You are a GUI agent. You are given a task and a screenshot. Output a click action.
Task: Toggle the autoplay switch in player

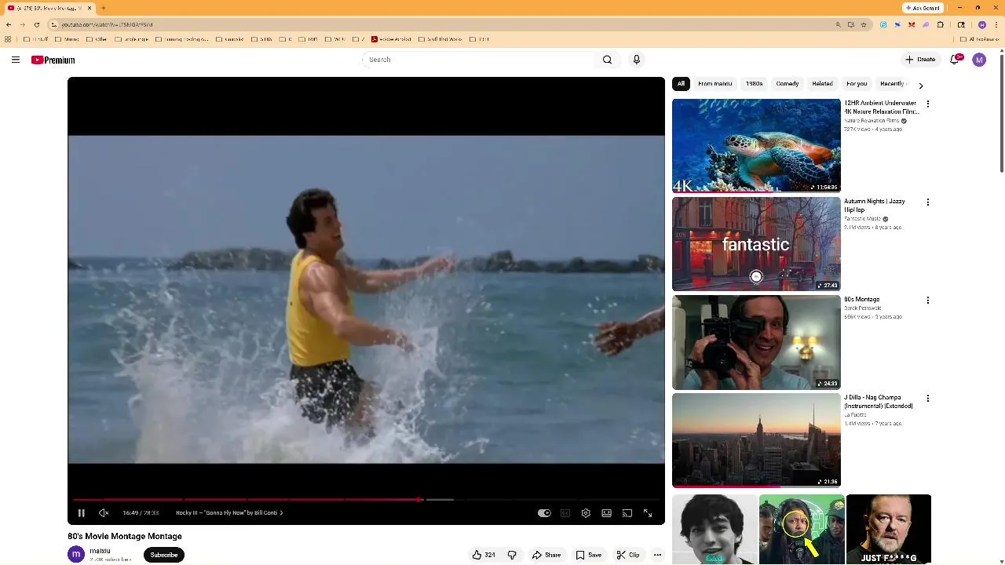point(544,513)
